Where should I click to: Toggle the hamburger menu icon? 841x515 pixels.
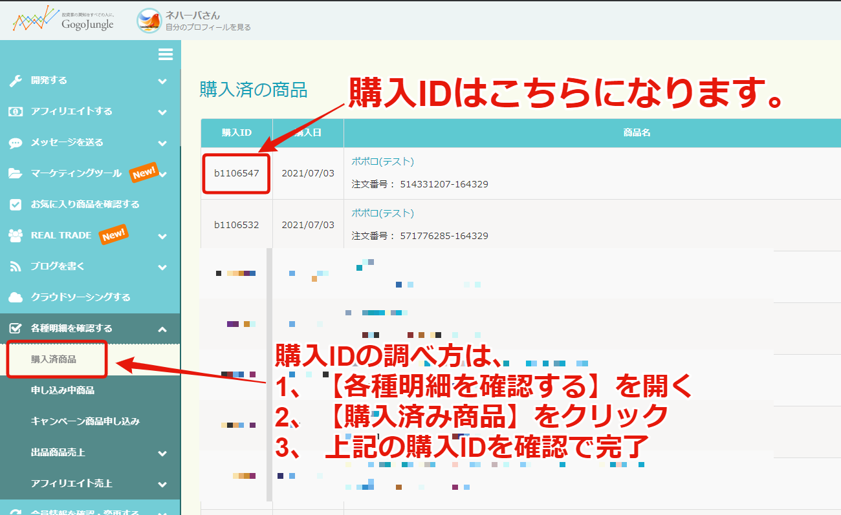click(165, 54)
